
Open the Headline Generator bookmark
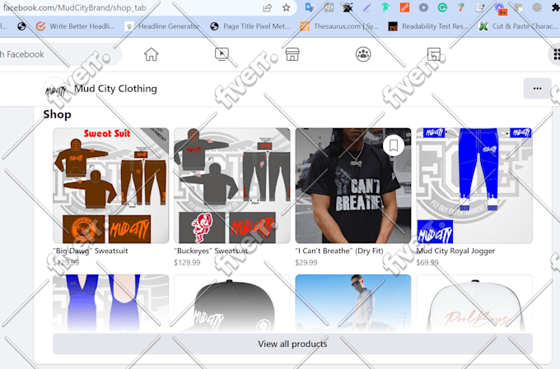click(162, 26)
